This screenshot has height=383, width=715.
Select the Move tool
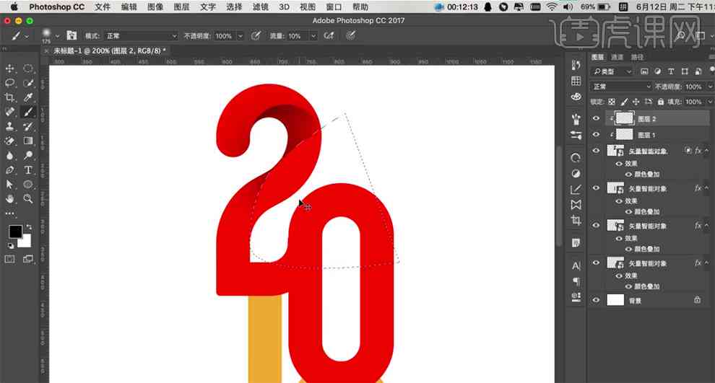point(9,69)
